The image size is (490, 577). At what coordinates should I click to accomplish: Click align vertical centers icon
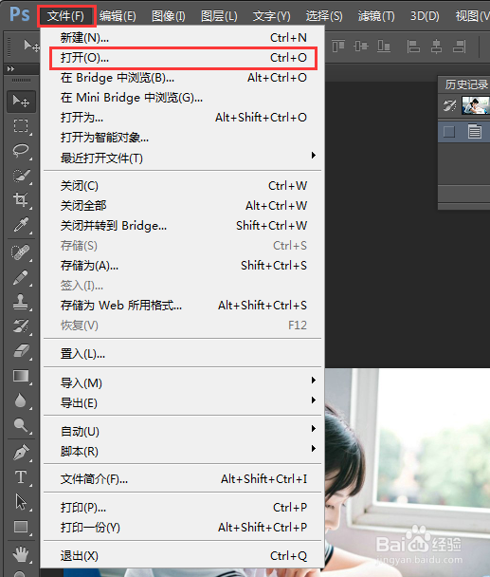pos(360,47)
